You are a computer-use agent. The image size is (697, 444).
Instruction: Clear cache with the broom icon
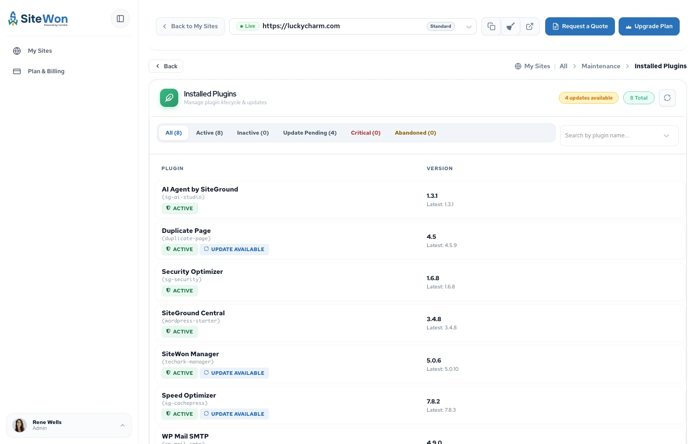[511, 26]
